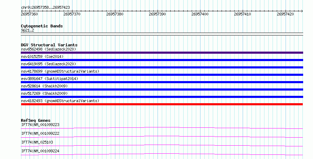Click the red nsv4182493 variant bar
313x159 pixels.
(162, 104)
